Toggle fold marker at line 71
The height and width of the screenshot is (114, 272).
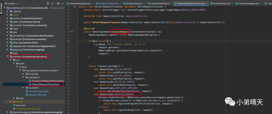(x=78, y=35)
